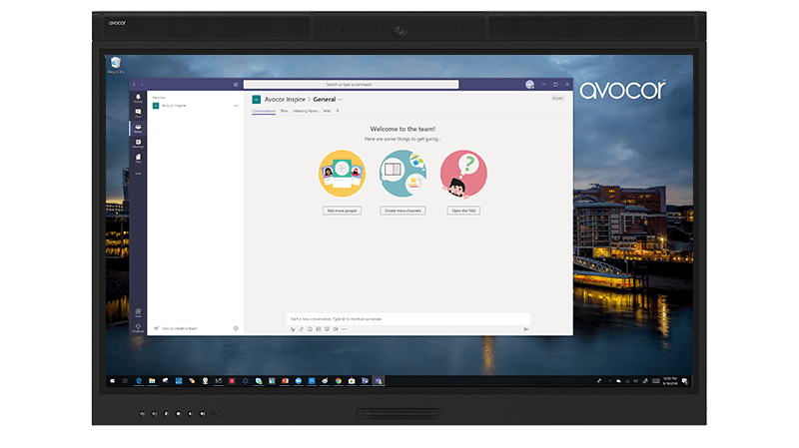Open team settings gear icon
This screenshot has width=799, height=448.
point(236,328)
